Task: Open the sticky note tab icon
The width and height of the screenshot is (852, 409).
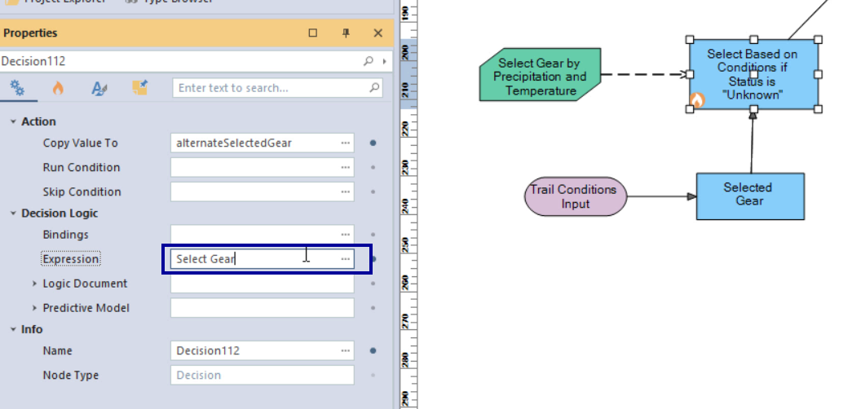Action: tap(139, 87)
